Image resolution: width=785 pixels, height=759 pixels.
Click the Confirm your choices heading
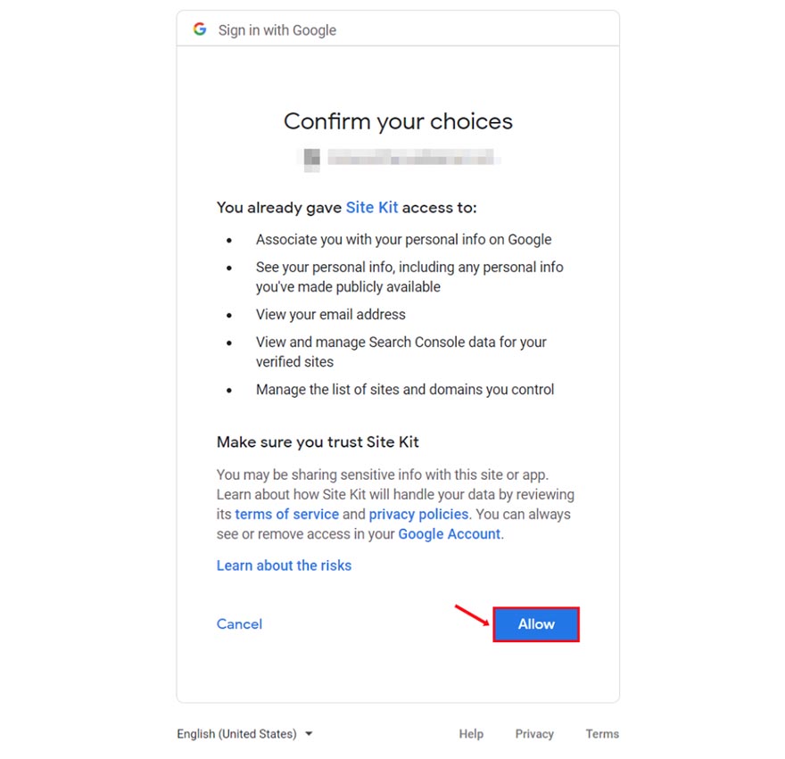pyautogui.click(x=398, y=121)
